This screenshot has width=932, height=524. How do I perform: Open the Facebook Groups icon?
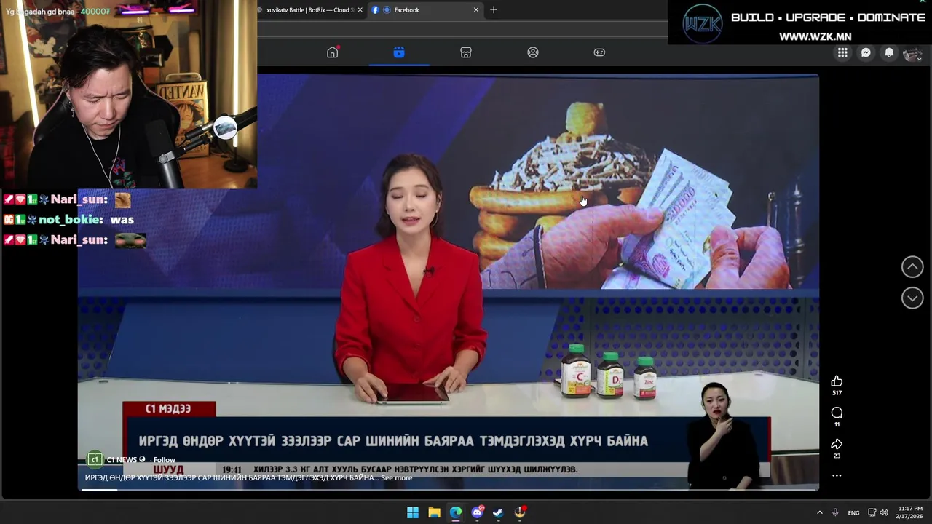(x=533, y=52)
